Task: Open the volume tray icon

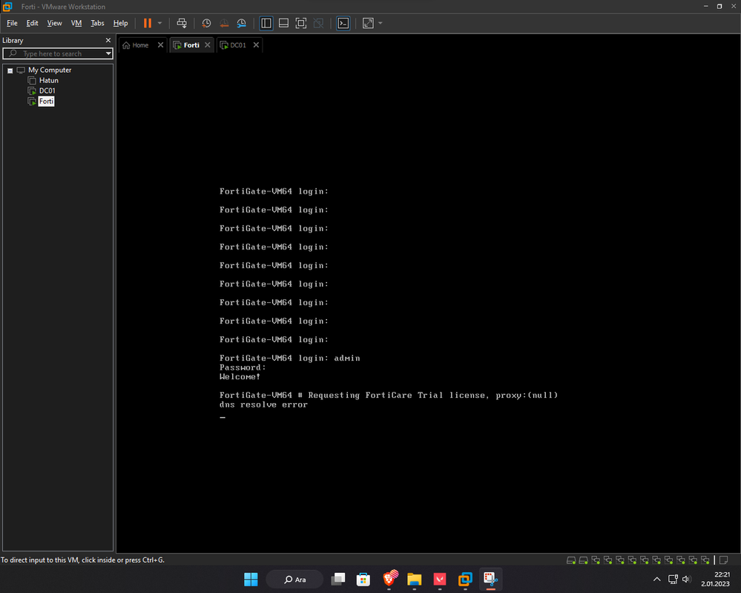Action: (x=687, y=580)
